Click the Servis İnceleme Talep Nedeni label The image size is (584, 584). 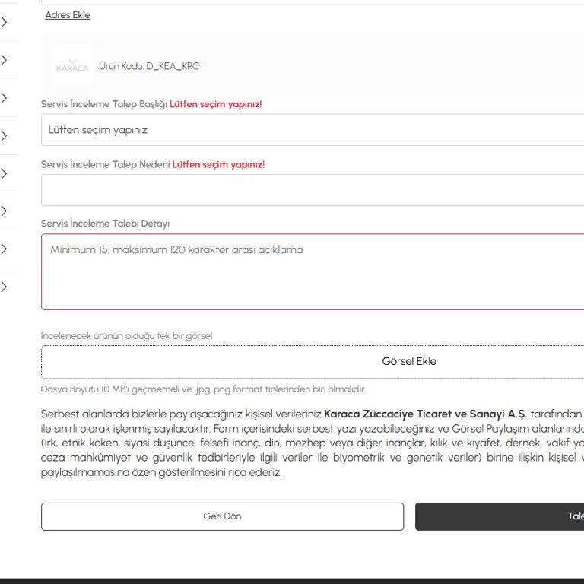tap(105, 164)
